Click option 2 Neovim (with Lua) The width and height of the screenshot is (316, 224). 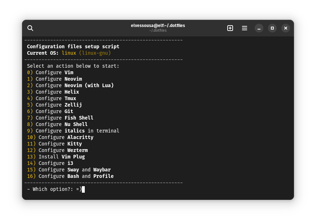(70, 85)
